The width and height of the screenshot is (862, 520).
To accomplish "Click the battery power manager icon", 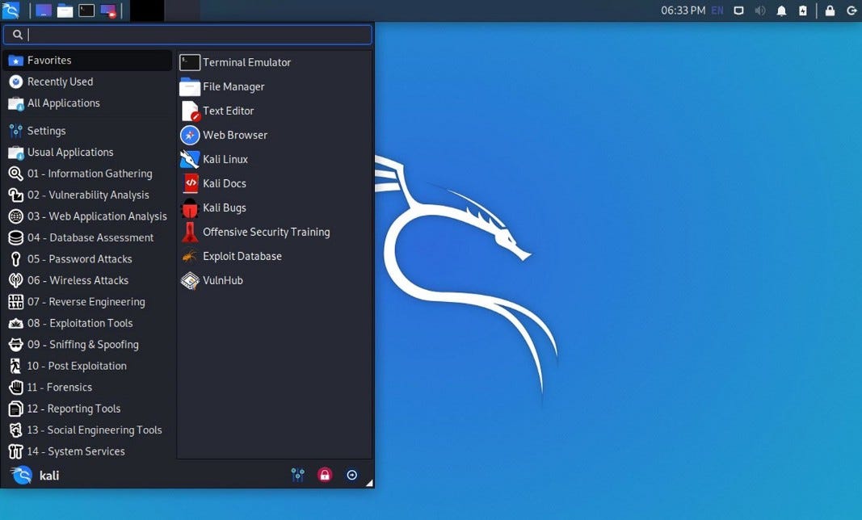I will tap(803, 10).
